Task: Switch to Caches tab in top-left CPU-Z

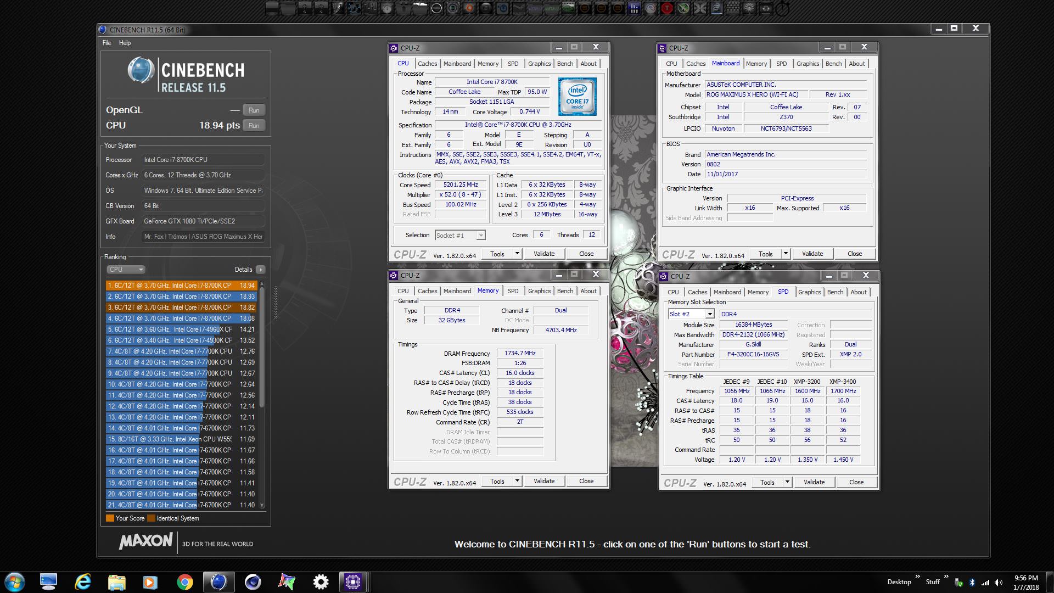Action: pyautogui.click(x=427, y=64)
